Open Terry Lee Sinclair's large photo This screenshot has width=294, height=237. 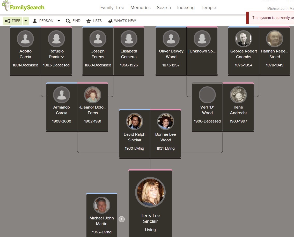coord(150,192)
